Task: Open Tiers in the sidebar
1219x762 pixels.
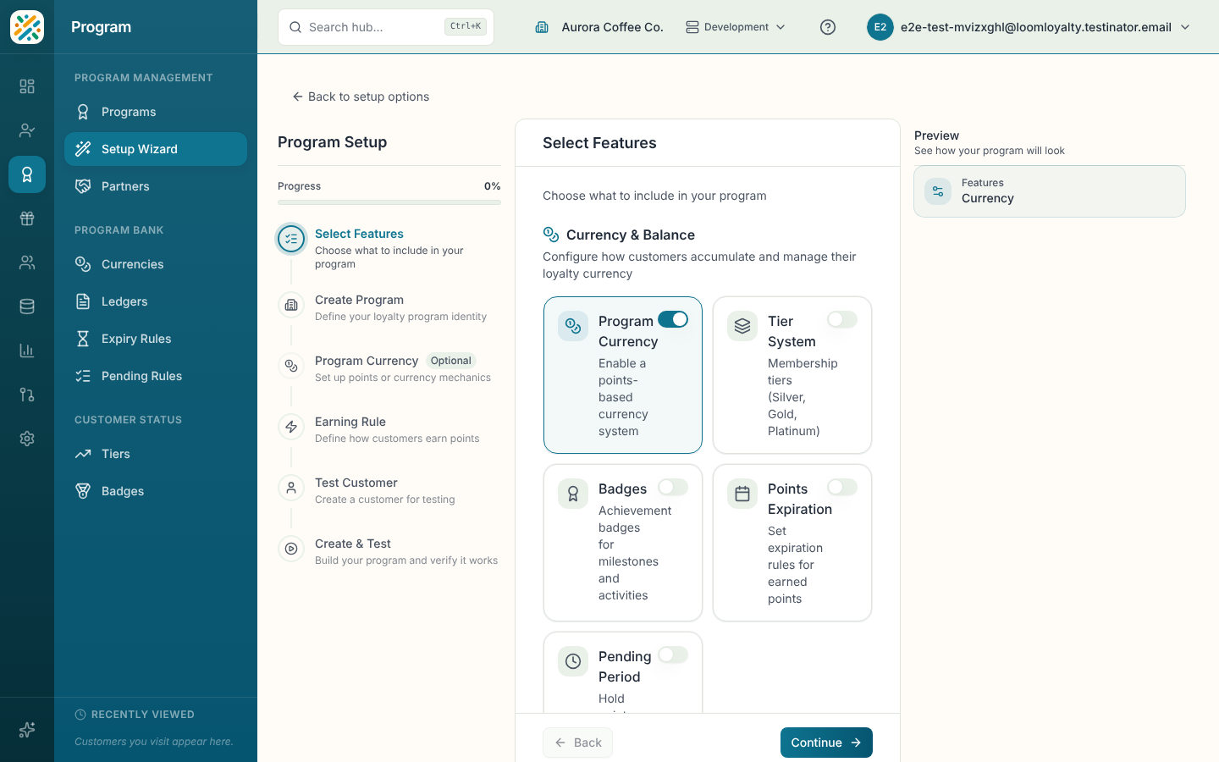Action: tap(156, 454)
